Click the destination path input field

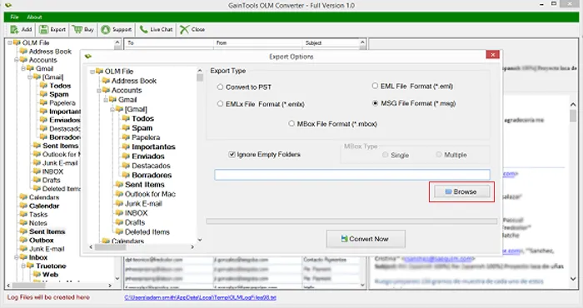coord(352,175)
